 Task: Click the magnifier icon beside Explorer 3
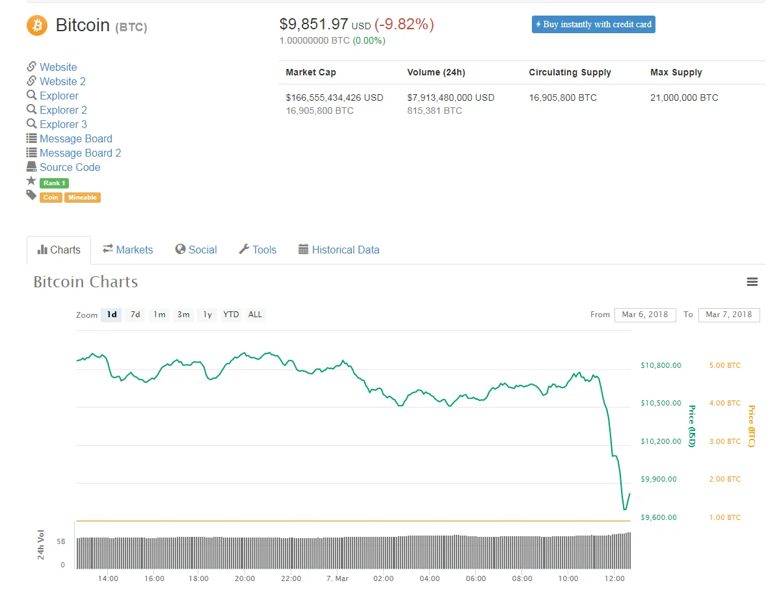coord(31,123)
